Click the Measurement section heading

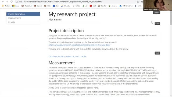tap(62, 63)
